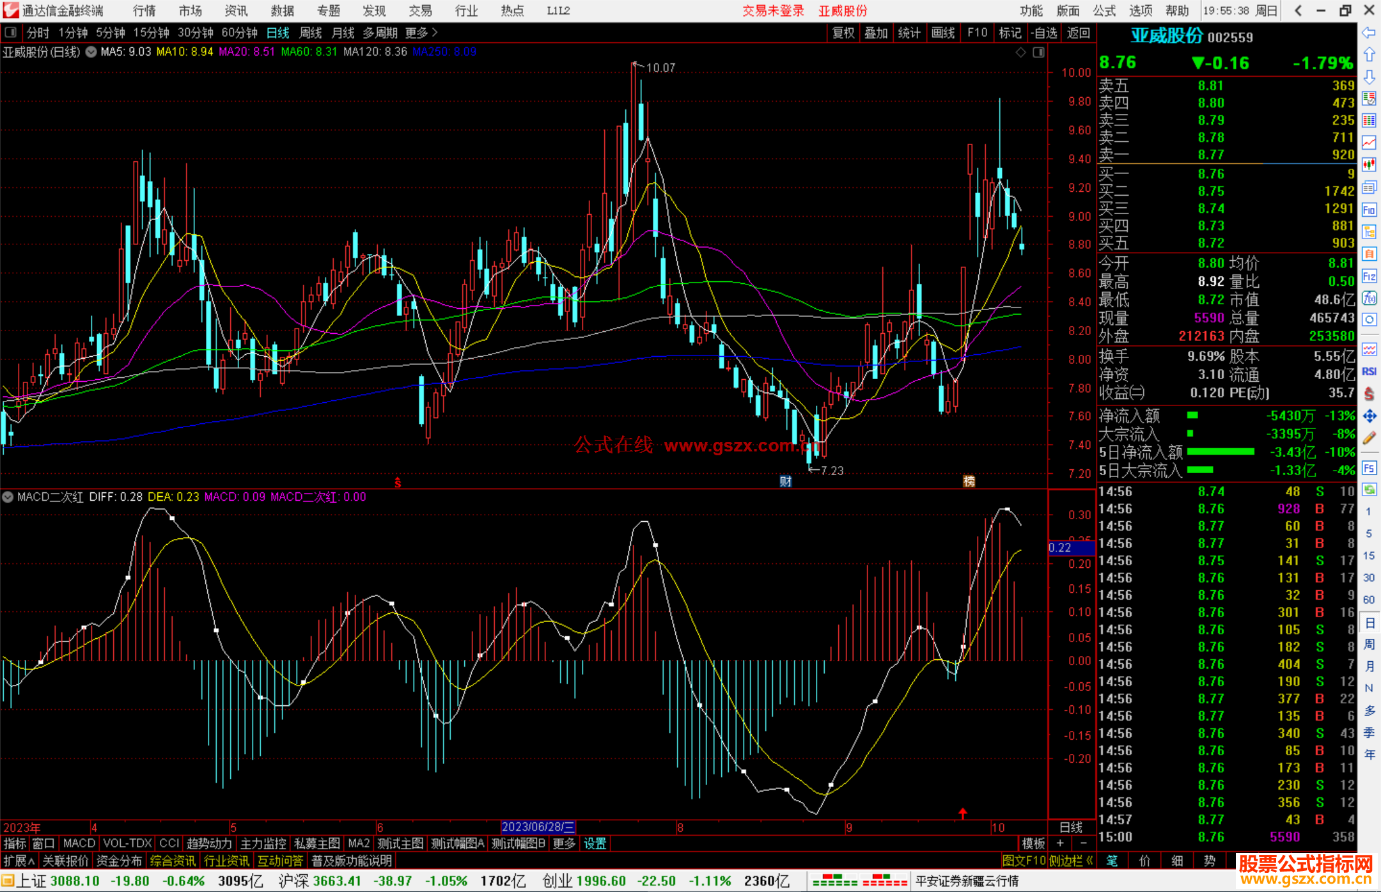Click the 复权 button above the chart
The image size is (1381, 892).
(x=843, y=33)
